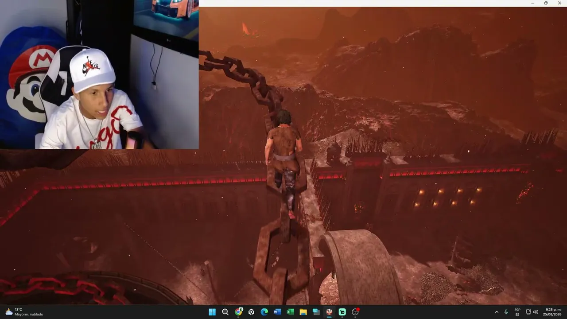Screen dimensions: 567x319
Task: Open Microsoft Word from the taskbar
Action: click(277, 312)
